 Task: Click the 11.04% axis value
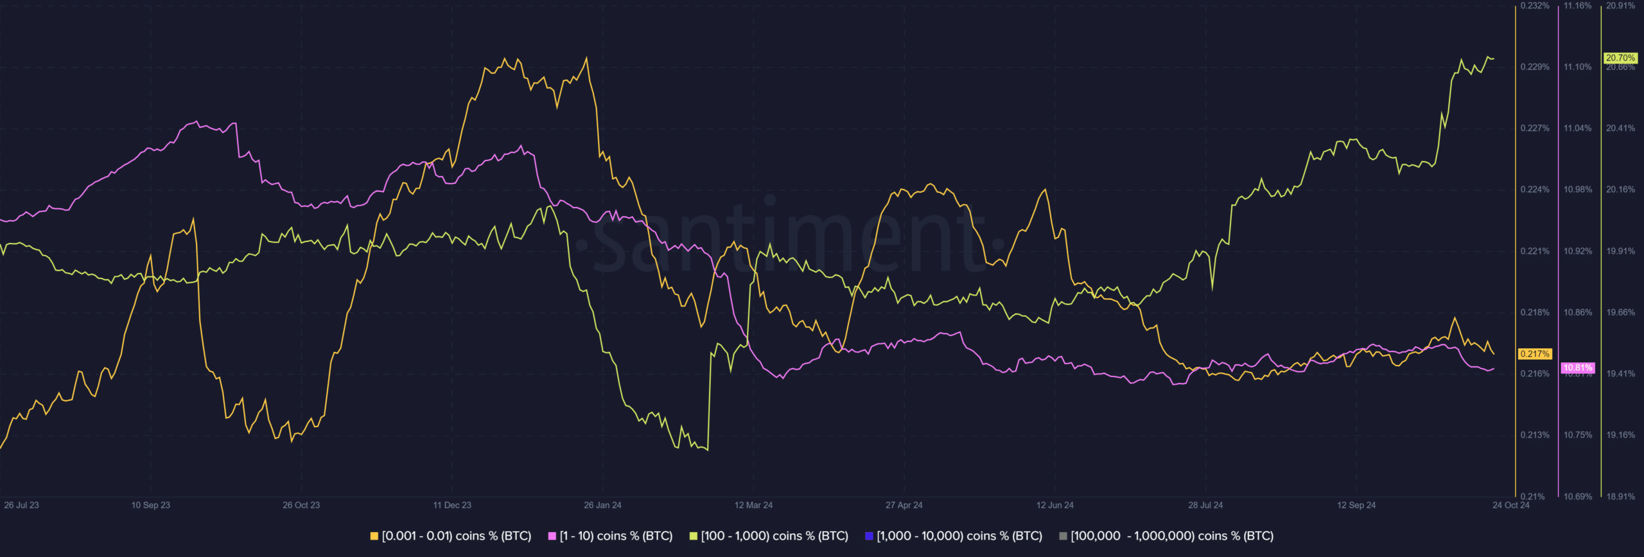(1578, 128)
